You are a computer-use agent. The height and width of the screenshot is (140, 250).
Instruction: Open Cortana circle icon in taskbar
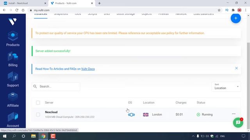click(x=23, y=136)
